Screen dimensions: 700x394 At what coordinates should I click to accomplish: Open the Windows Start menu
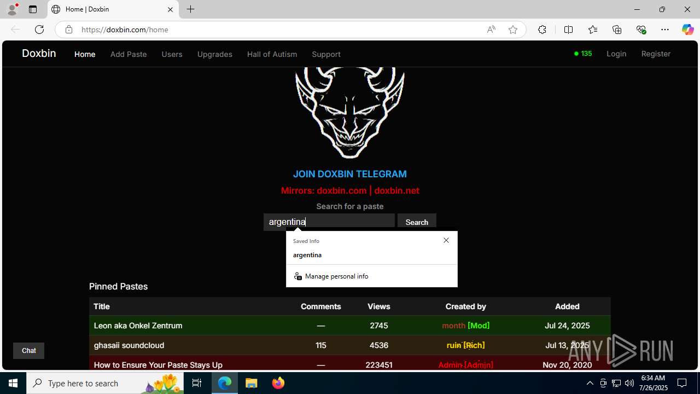tap(13, 383)
